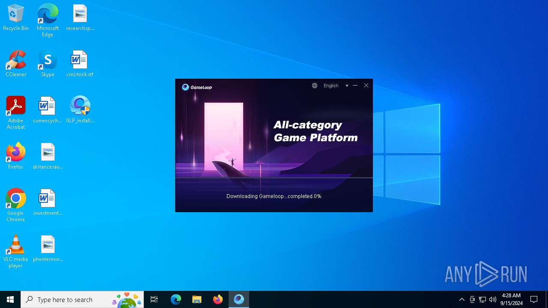
Task: Open Firefox from the taskbar
Action: click(x=218, y=299)
